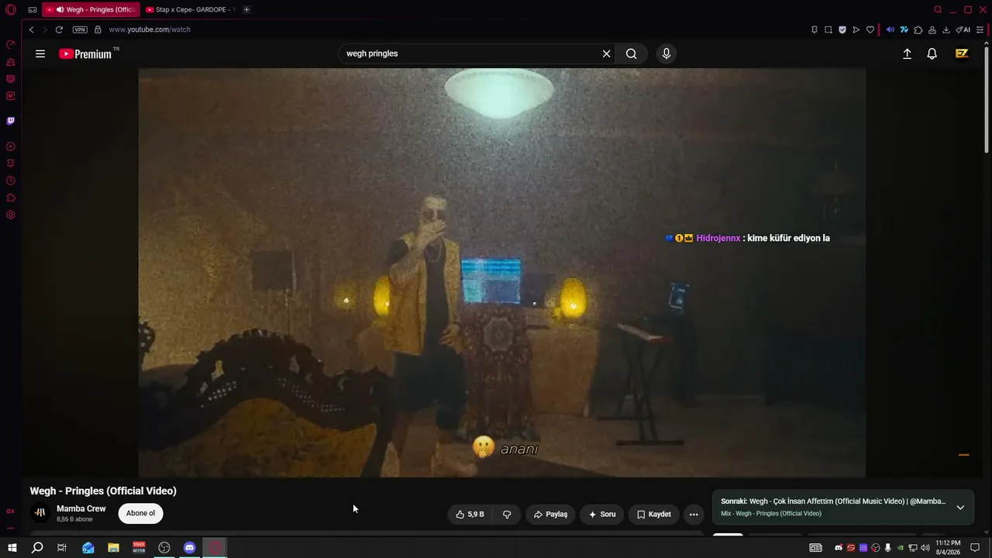
Task: Click the tab audio speaker toolbar icon
Action: [890, 29]
